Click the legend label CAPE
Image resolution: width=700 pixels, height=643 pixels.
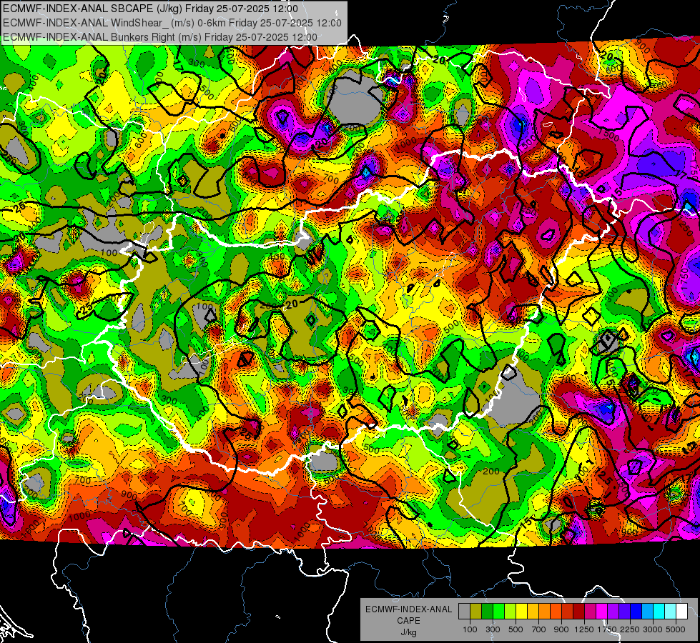(x=409, y=620)
